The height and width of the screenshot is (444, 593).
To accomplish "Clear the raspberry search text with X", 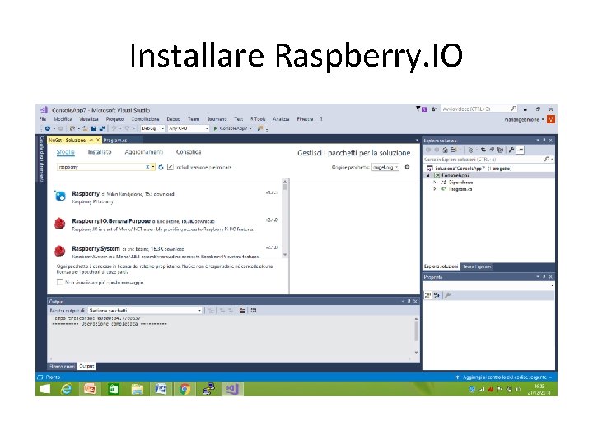I will pos(147,167).
